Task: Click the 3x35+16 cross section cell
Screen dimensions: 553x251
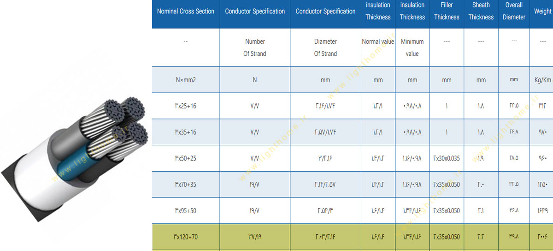Action: [186, 132]
